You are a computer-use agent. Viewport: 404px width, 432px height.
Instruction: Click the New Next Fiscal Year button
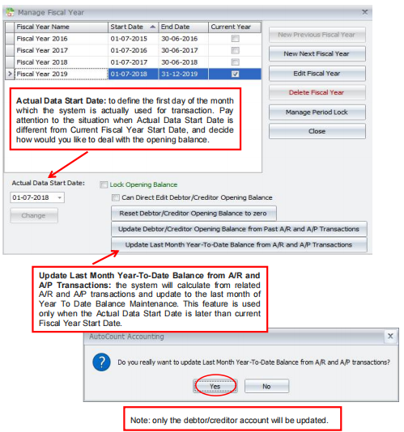coord(317,53)
